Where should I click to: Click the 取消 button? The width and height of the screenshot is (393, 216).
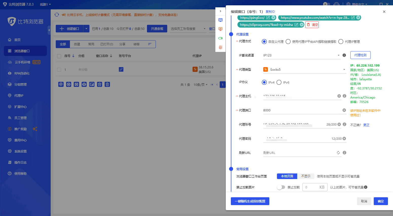[364, 201]
